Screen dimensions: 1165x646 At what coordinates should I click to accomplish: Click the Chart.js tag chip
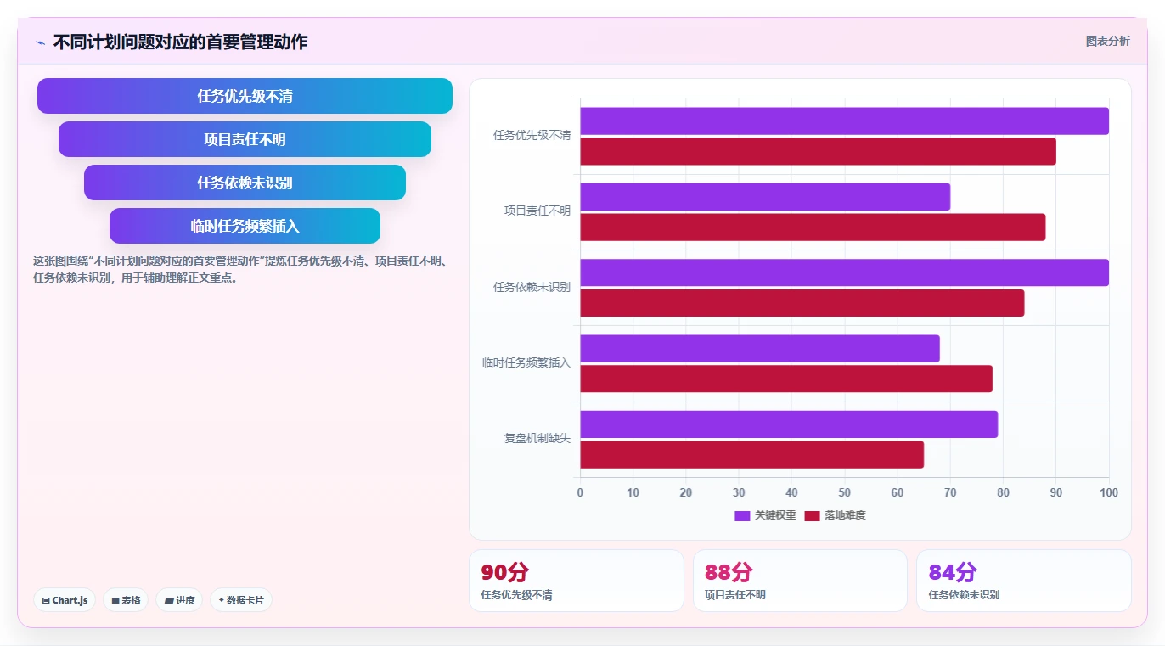coord(65,600)
